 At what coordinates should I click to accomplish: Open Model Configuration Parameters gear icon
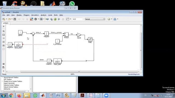click(x=36, y=19)
